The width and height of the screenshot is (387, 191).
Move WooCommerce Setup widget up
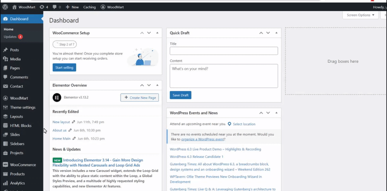[x=142, y=33]
